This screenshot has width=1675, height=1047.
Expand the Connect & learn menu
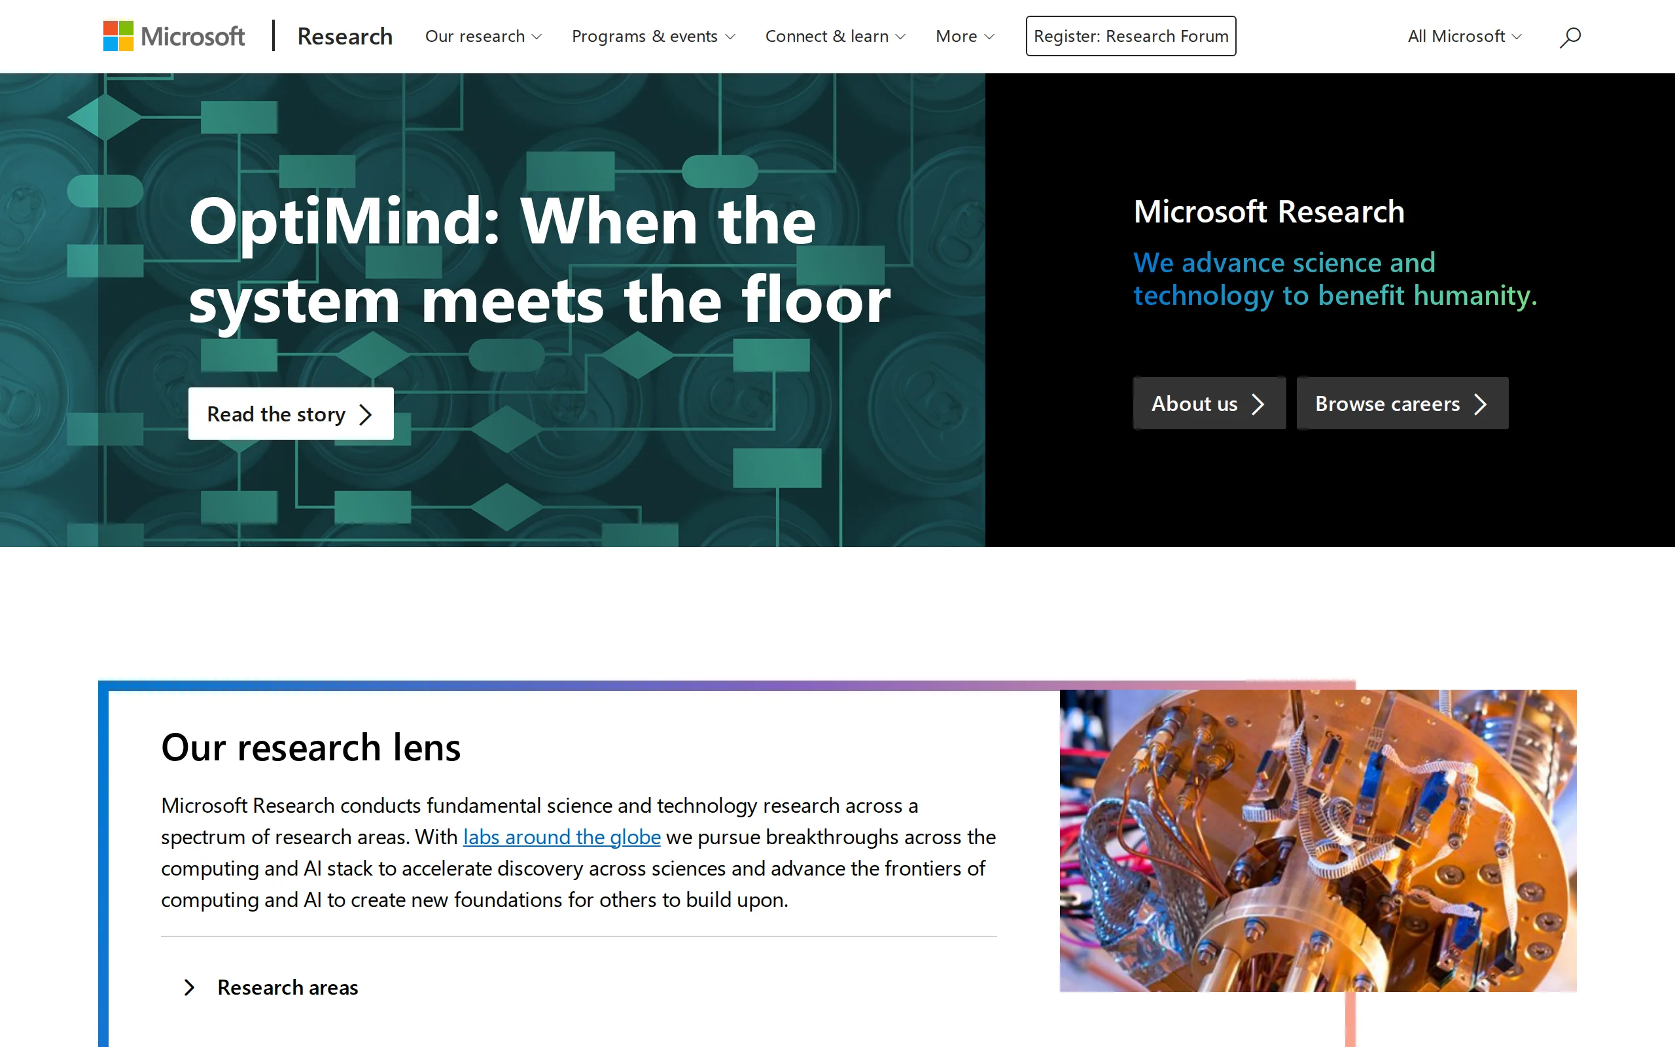(x=835, y=36)
